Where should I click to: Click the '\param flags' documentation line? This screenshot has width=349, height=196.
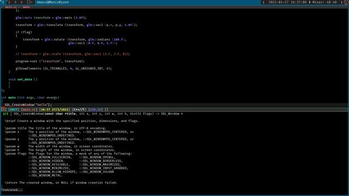(x=68, y=154)
